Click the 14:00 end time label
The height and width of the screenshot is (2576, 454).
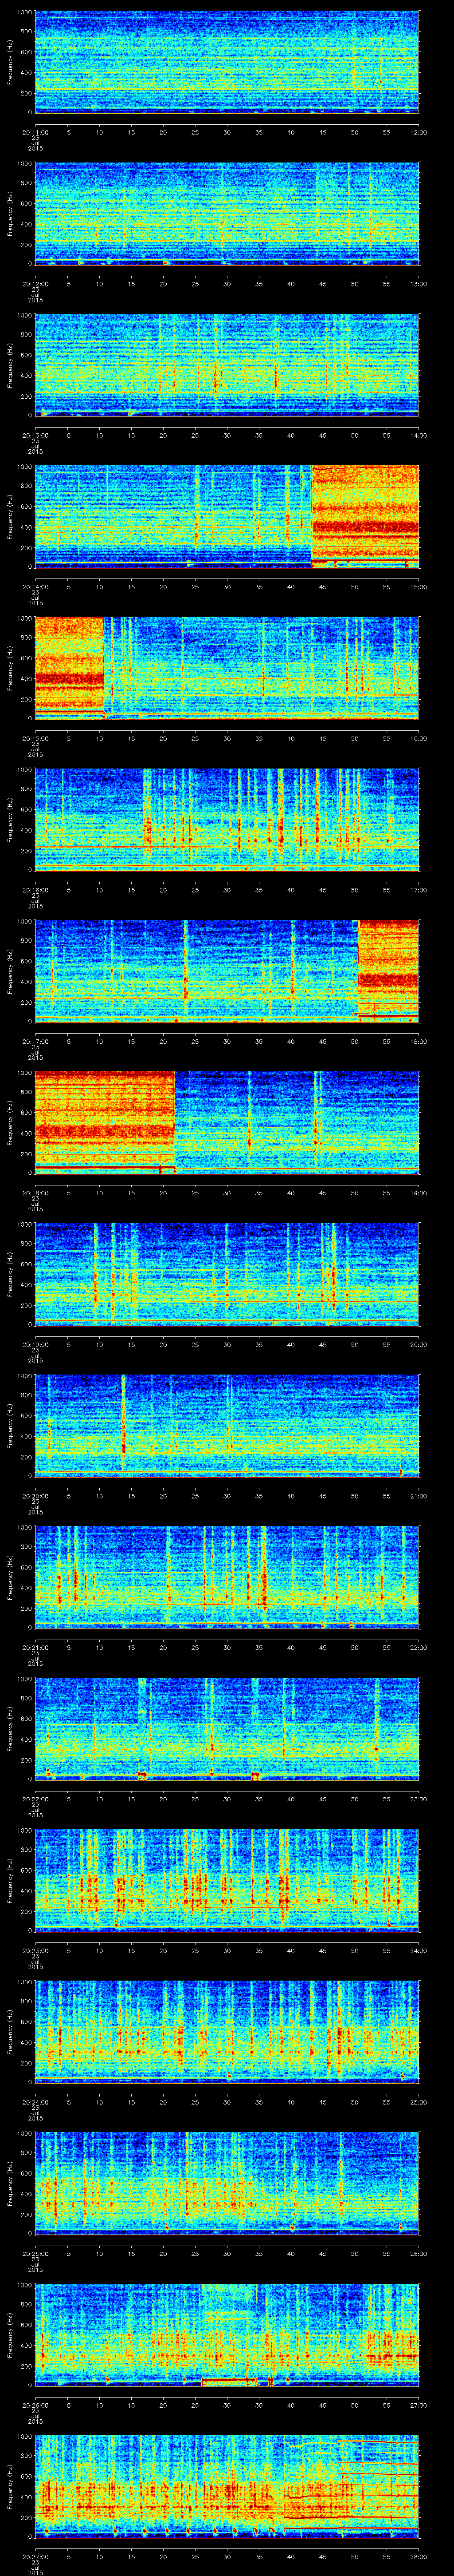pos(419,435)
